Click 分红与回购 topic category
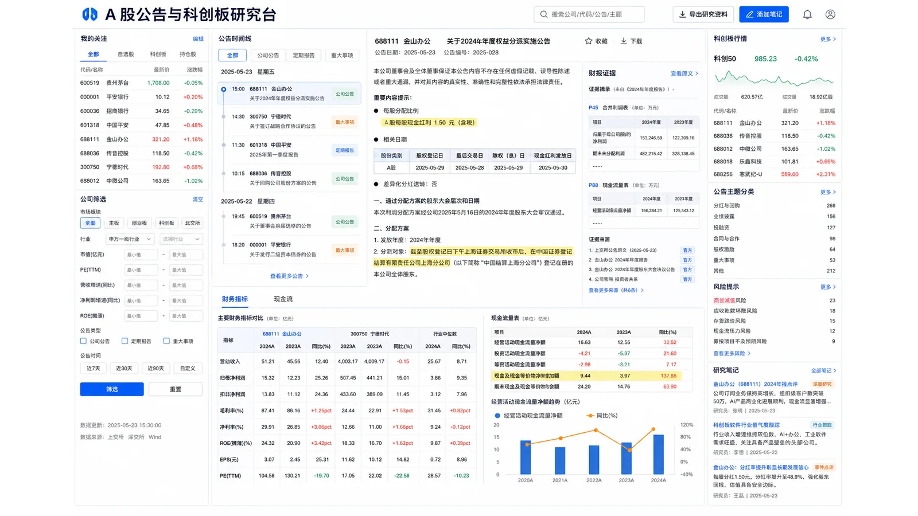918x516 pixels. tap(726, 206)
